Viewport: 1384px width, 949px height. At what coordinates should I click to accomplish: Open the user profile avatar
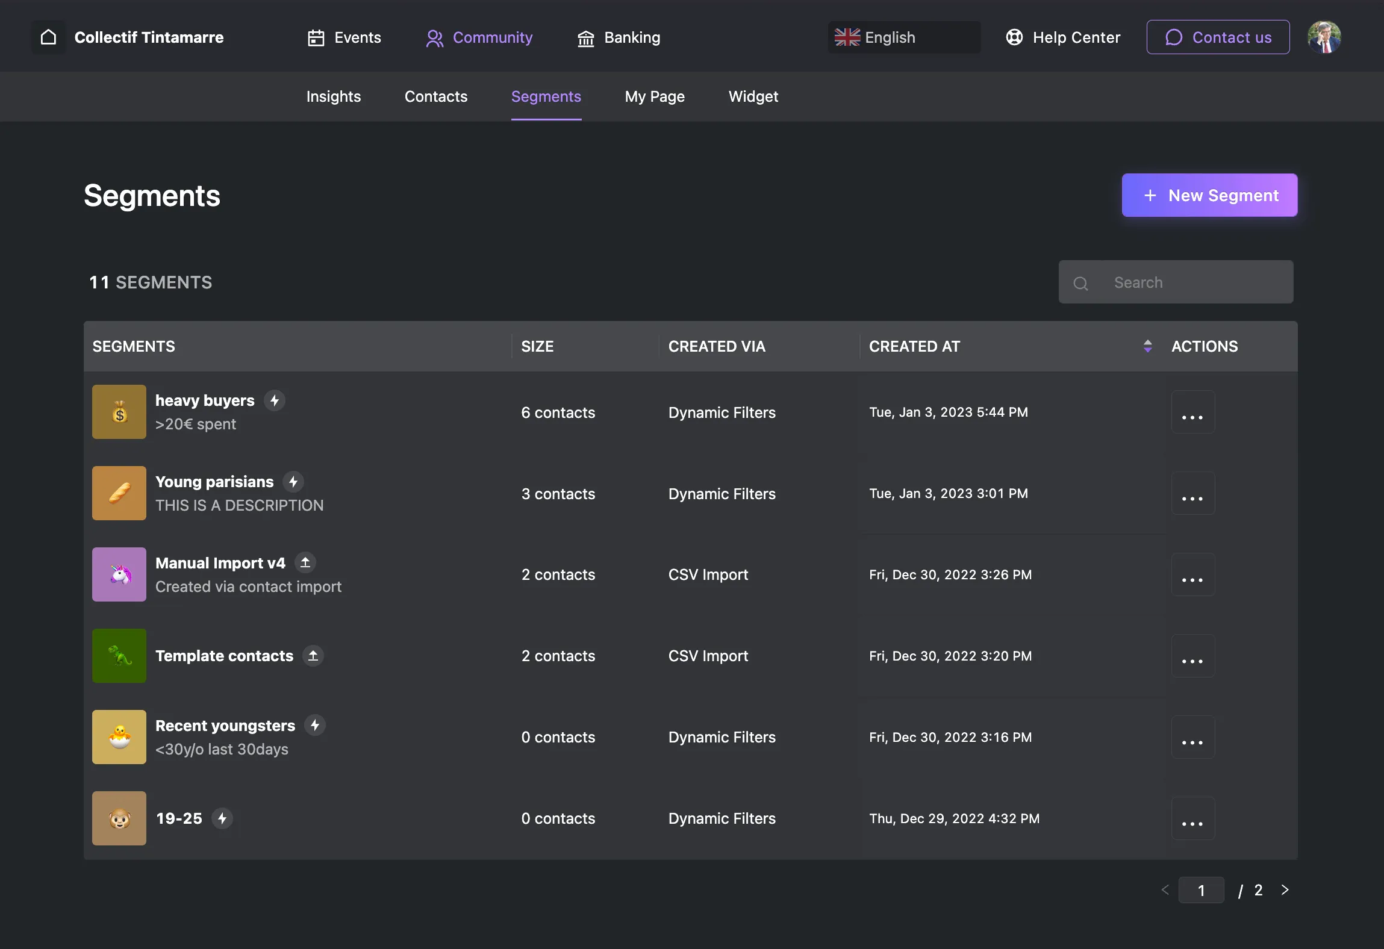coord(1324,37)
